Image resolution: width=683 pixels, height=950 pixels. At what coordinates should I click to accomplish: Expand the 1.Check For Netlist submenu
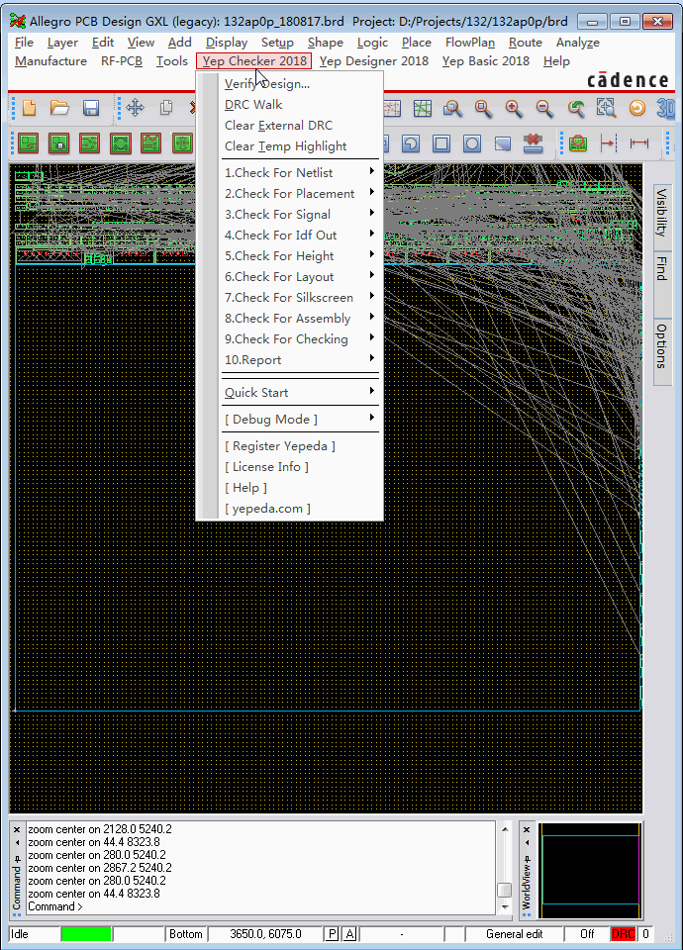(300, 172)
